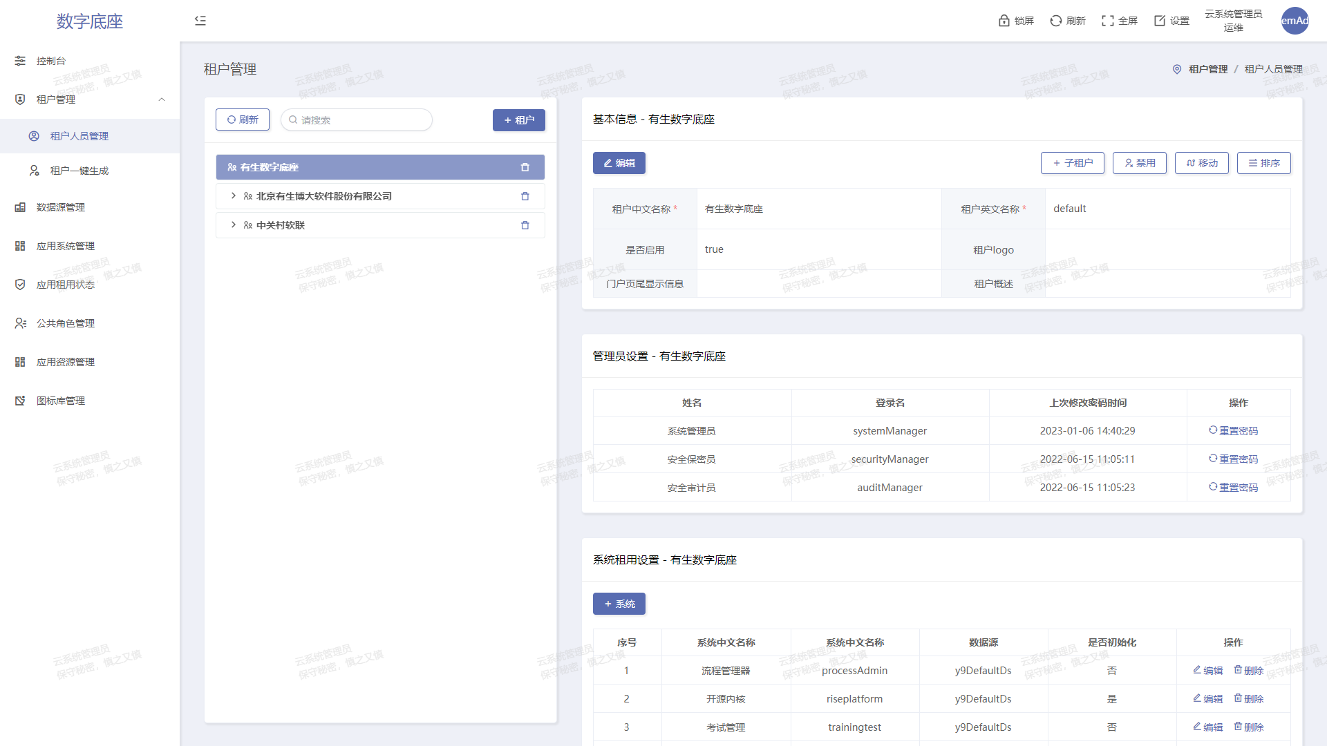Screen dimensions: 1327x746
Task: Click the 编辑 button in basic info
Action: pos(619,163)
